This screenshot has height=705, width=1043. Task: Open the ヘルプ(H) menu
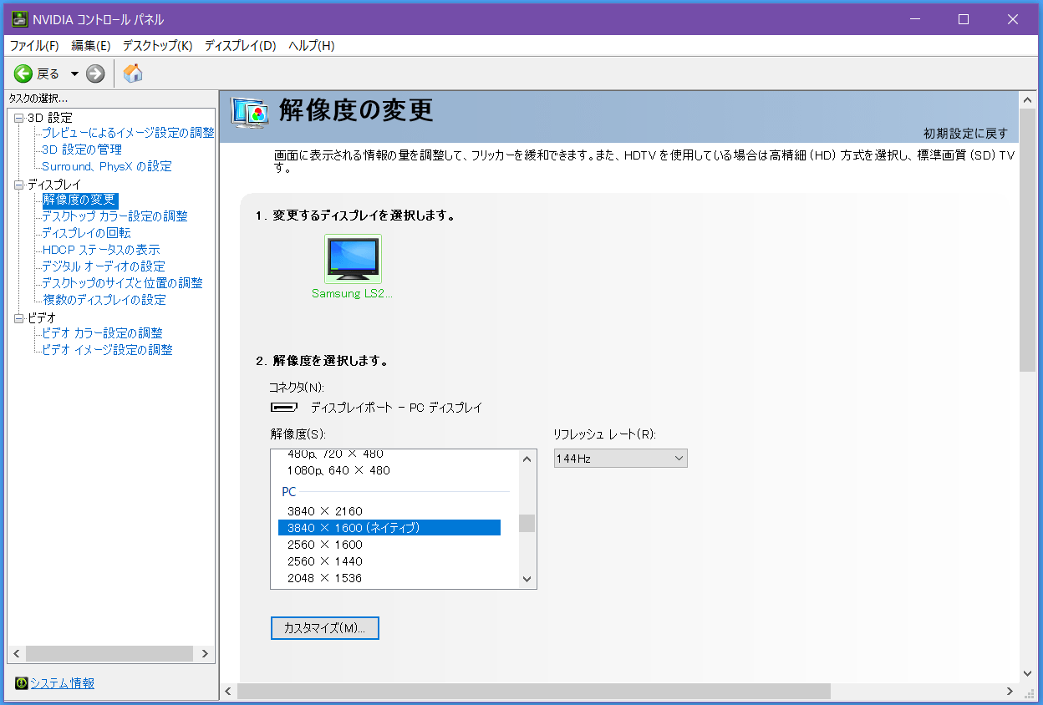(311, 45)
